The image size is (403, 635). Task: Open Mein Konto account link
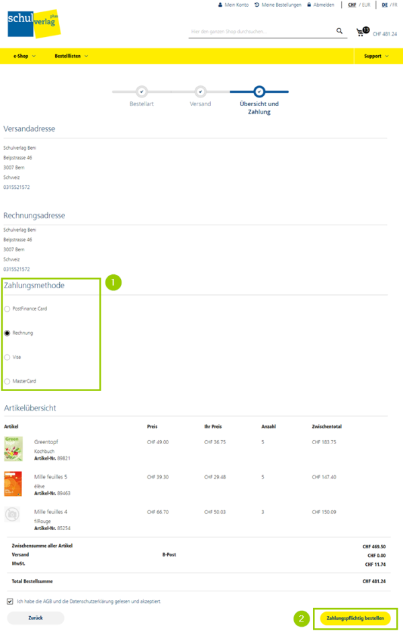point(233,5)
